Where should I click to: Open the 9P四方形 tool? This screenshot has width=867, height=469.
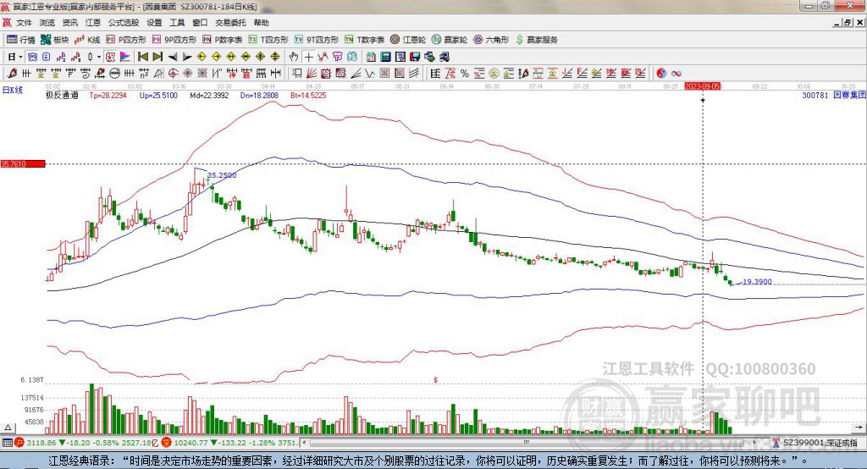174,40
